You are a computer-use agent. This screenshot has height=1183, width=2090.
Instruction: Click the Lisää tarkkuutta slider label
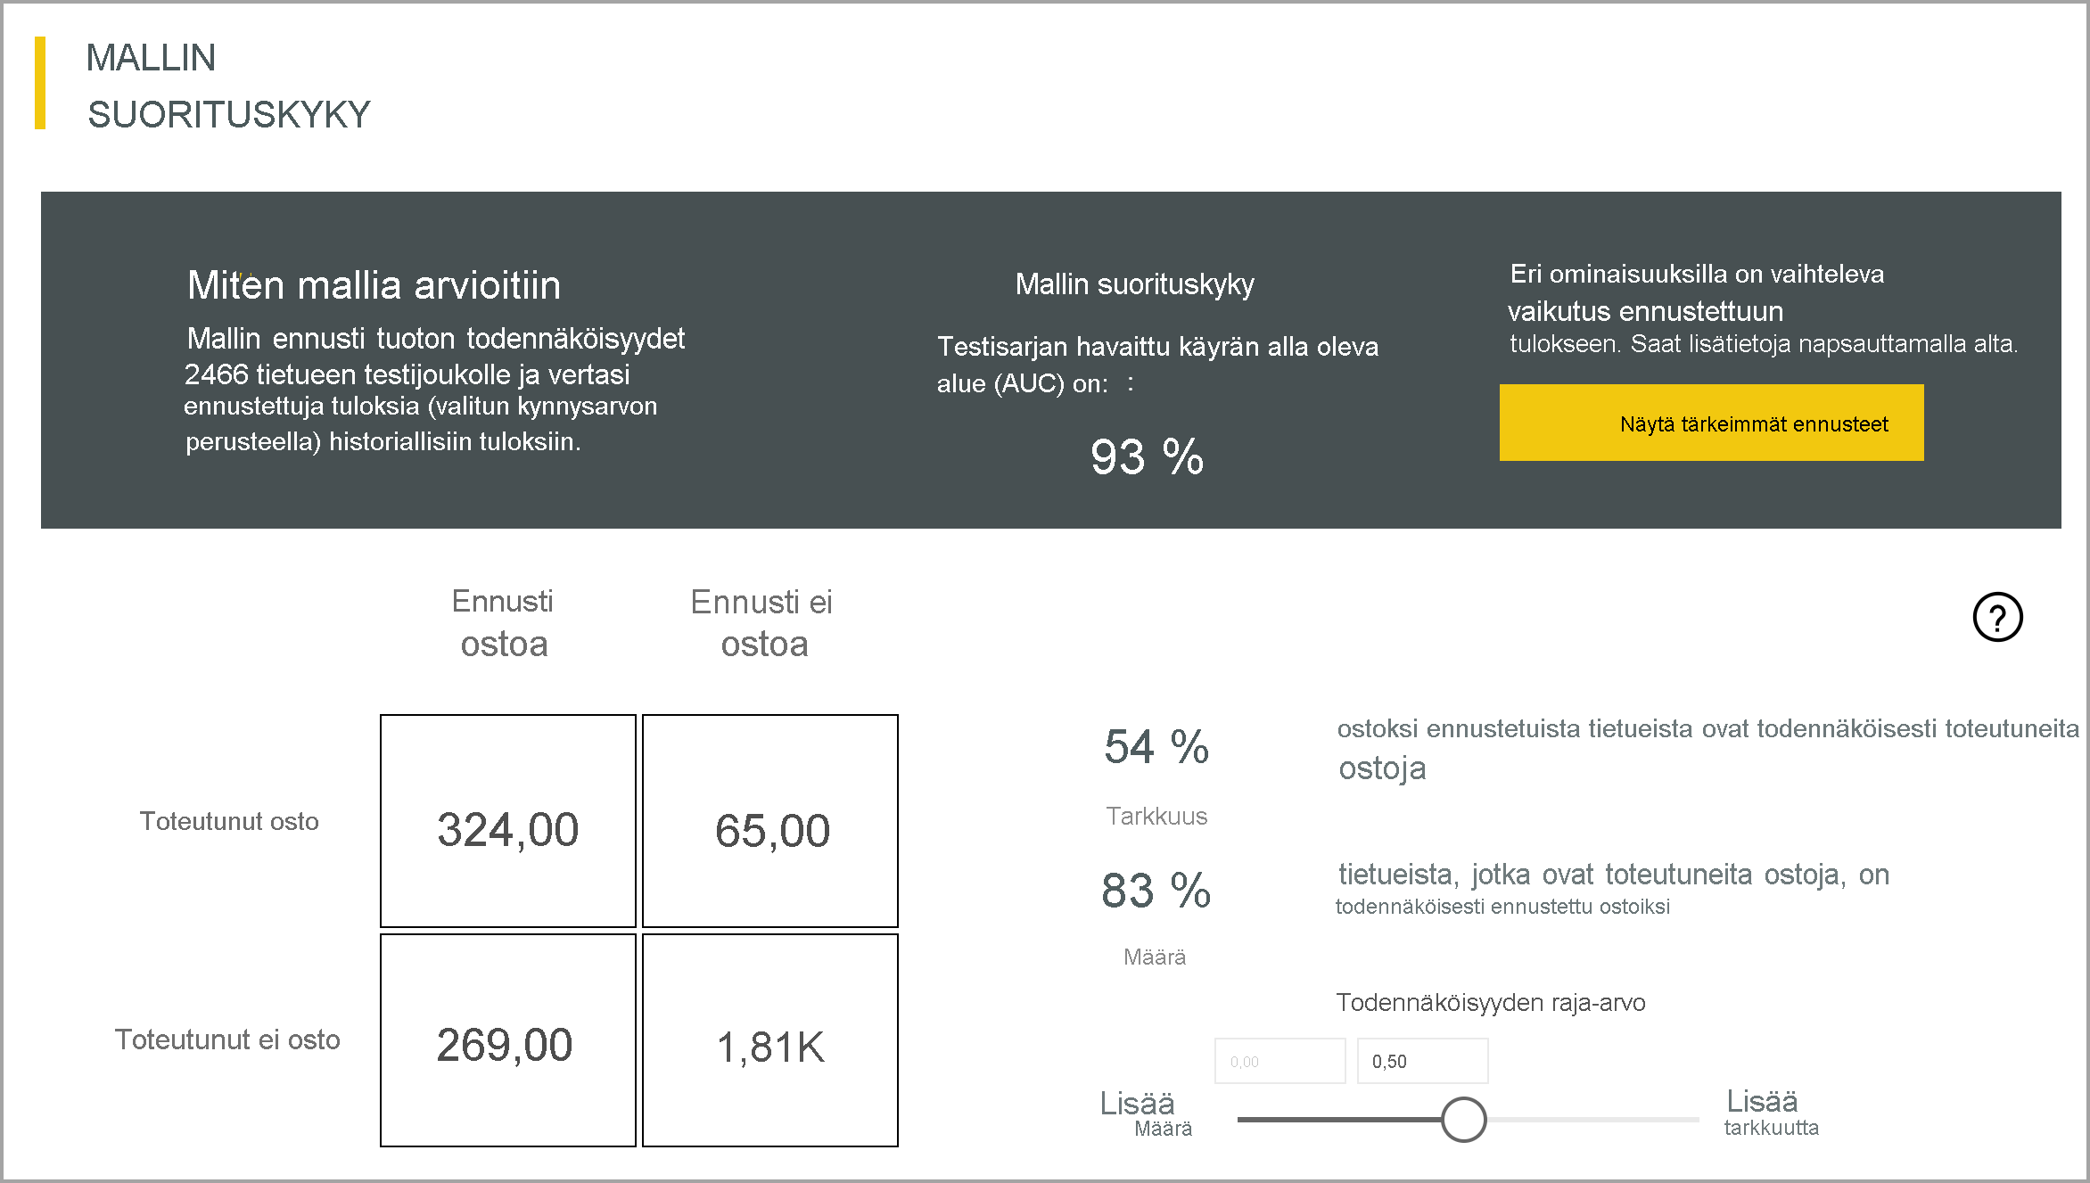pyautogui.click(x=1770, y=1112)
